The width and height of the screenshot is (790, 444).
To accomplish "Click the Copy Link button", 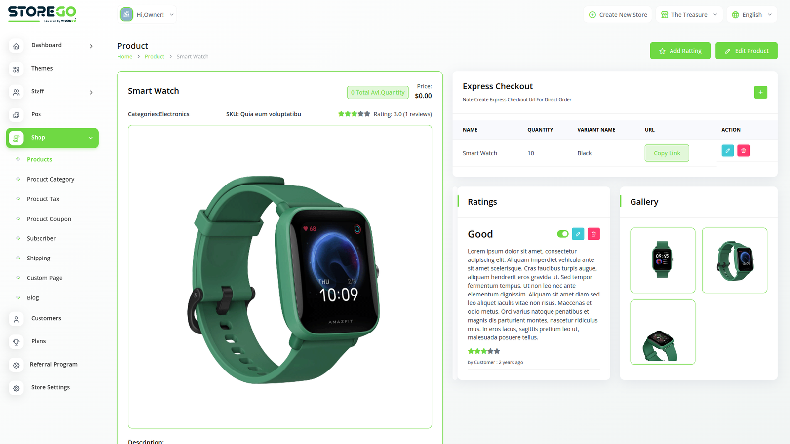I will coord(667,153).
